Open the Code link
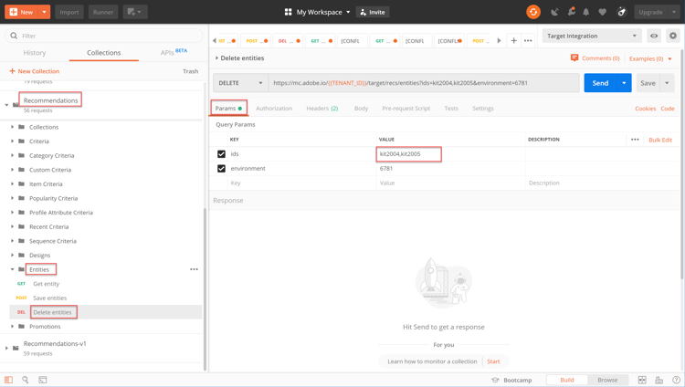 pyautogui.click(x=668, y=109)
